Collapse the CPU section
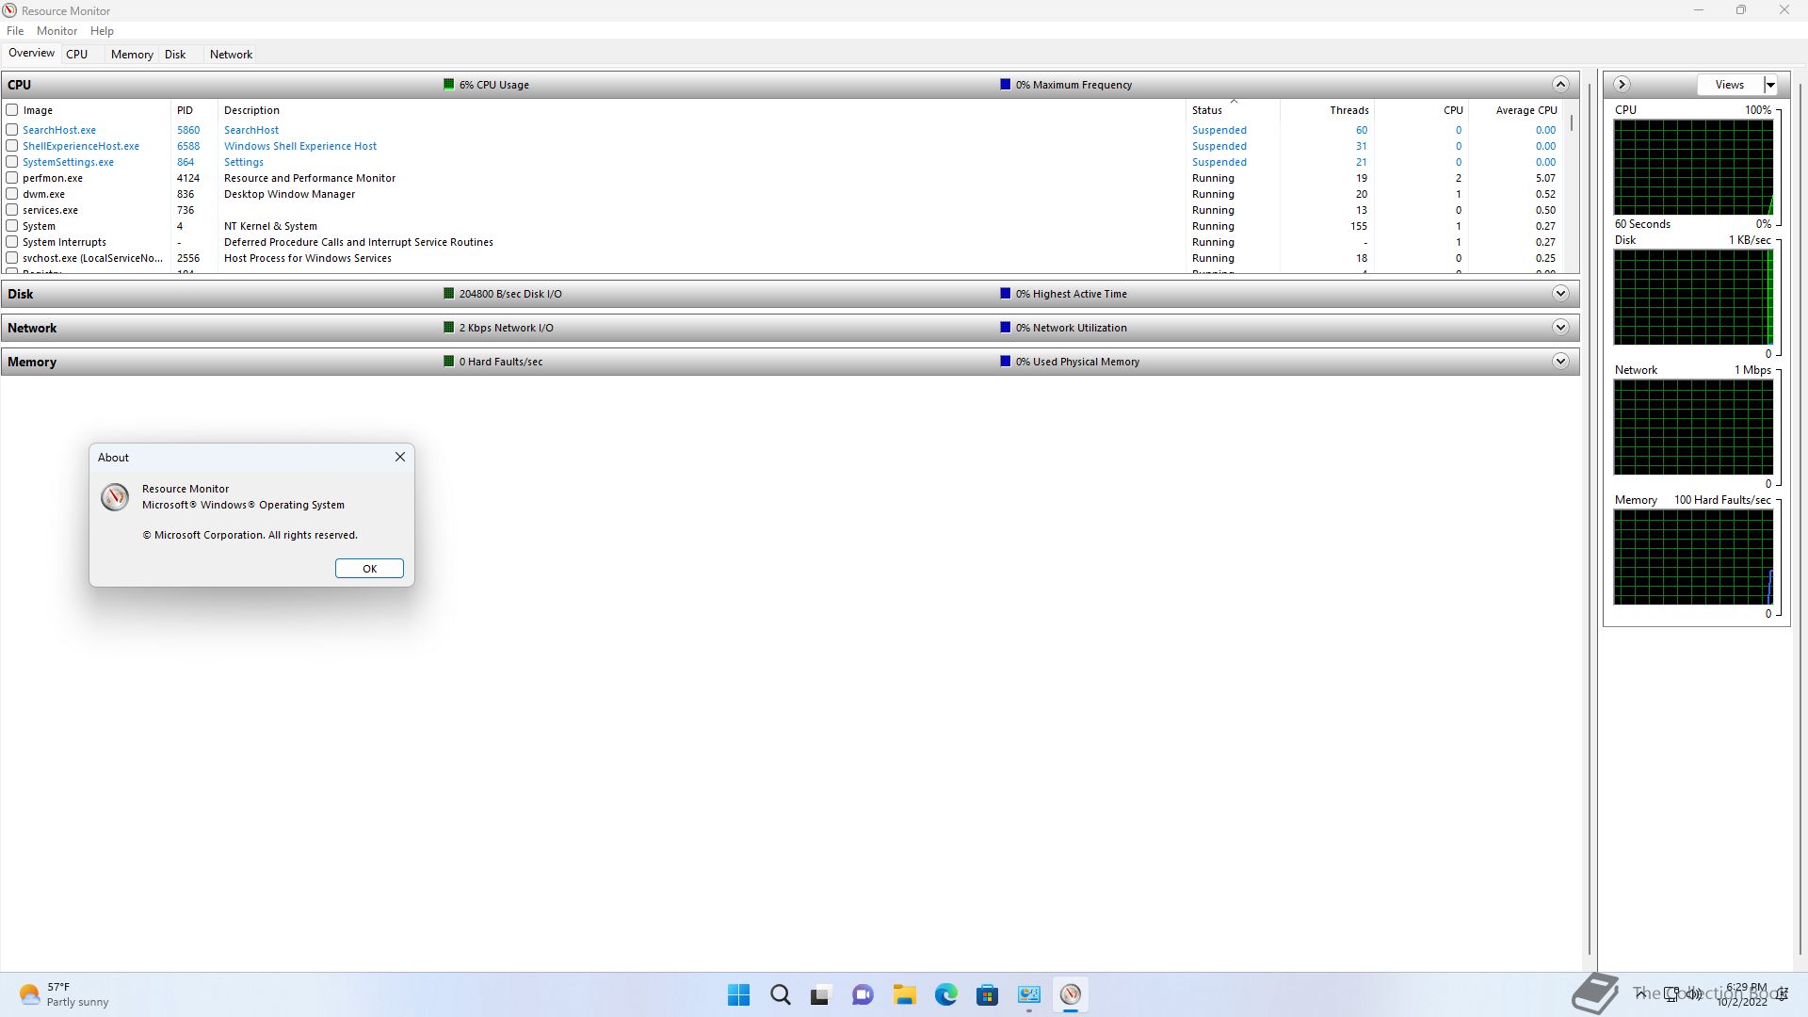The height and width of the screenshot is (1017, 1808). point(1560,84)
